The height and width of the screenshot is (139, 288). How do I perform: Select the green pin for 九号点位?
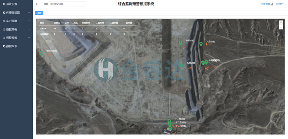[x=201, y=44]
